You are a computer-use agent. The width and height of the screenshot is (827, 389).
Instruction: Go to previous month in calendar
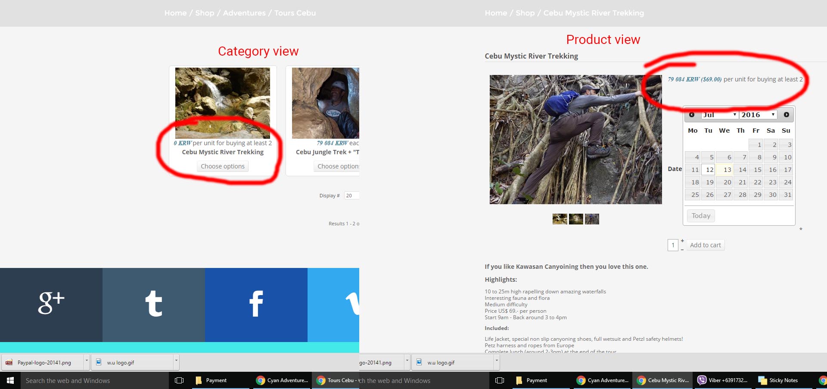[x=692, y=115]
